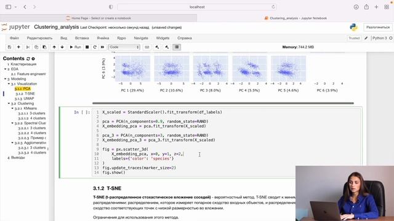The height and width of the screenshot is (221, 394).
Task: Refresh the Contents table of contents
Action: pyautogui.click(x=28, y=59)
